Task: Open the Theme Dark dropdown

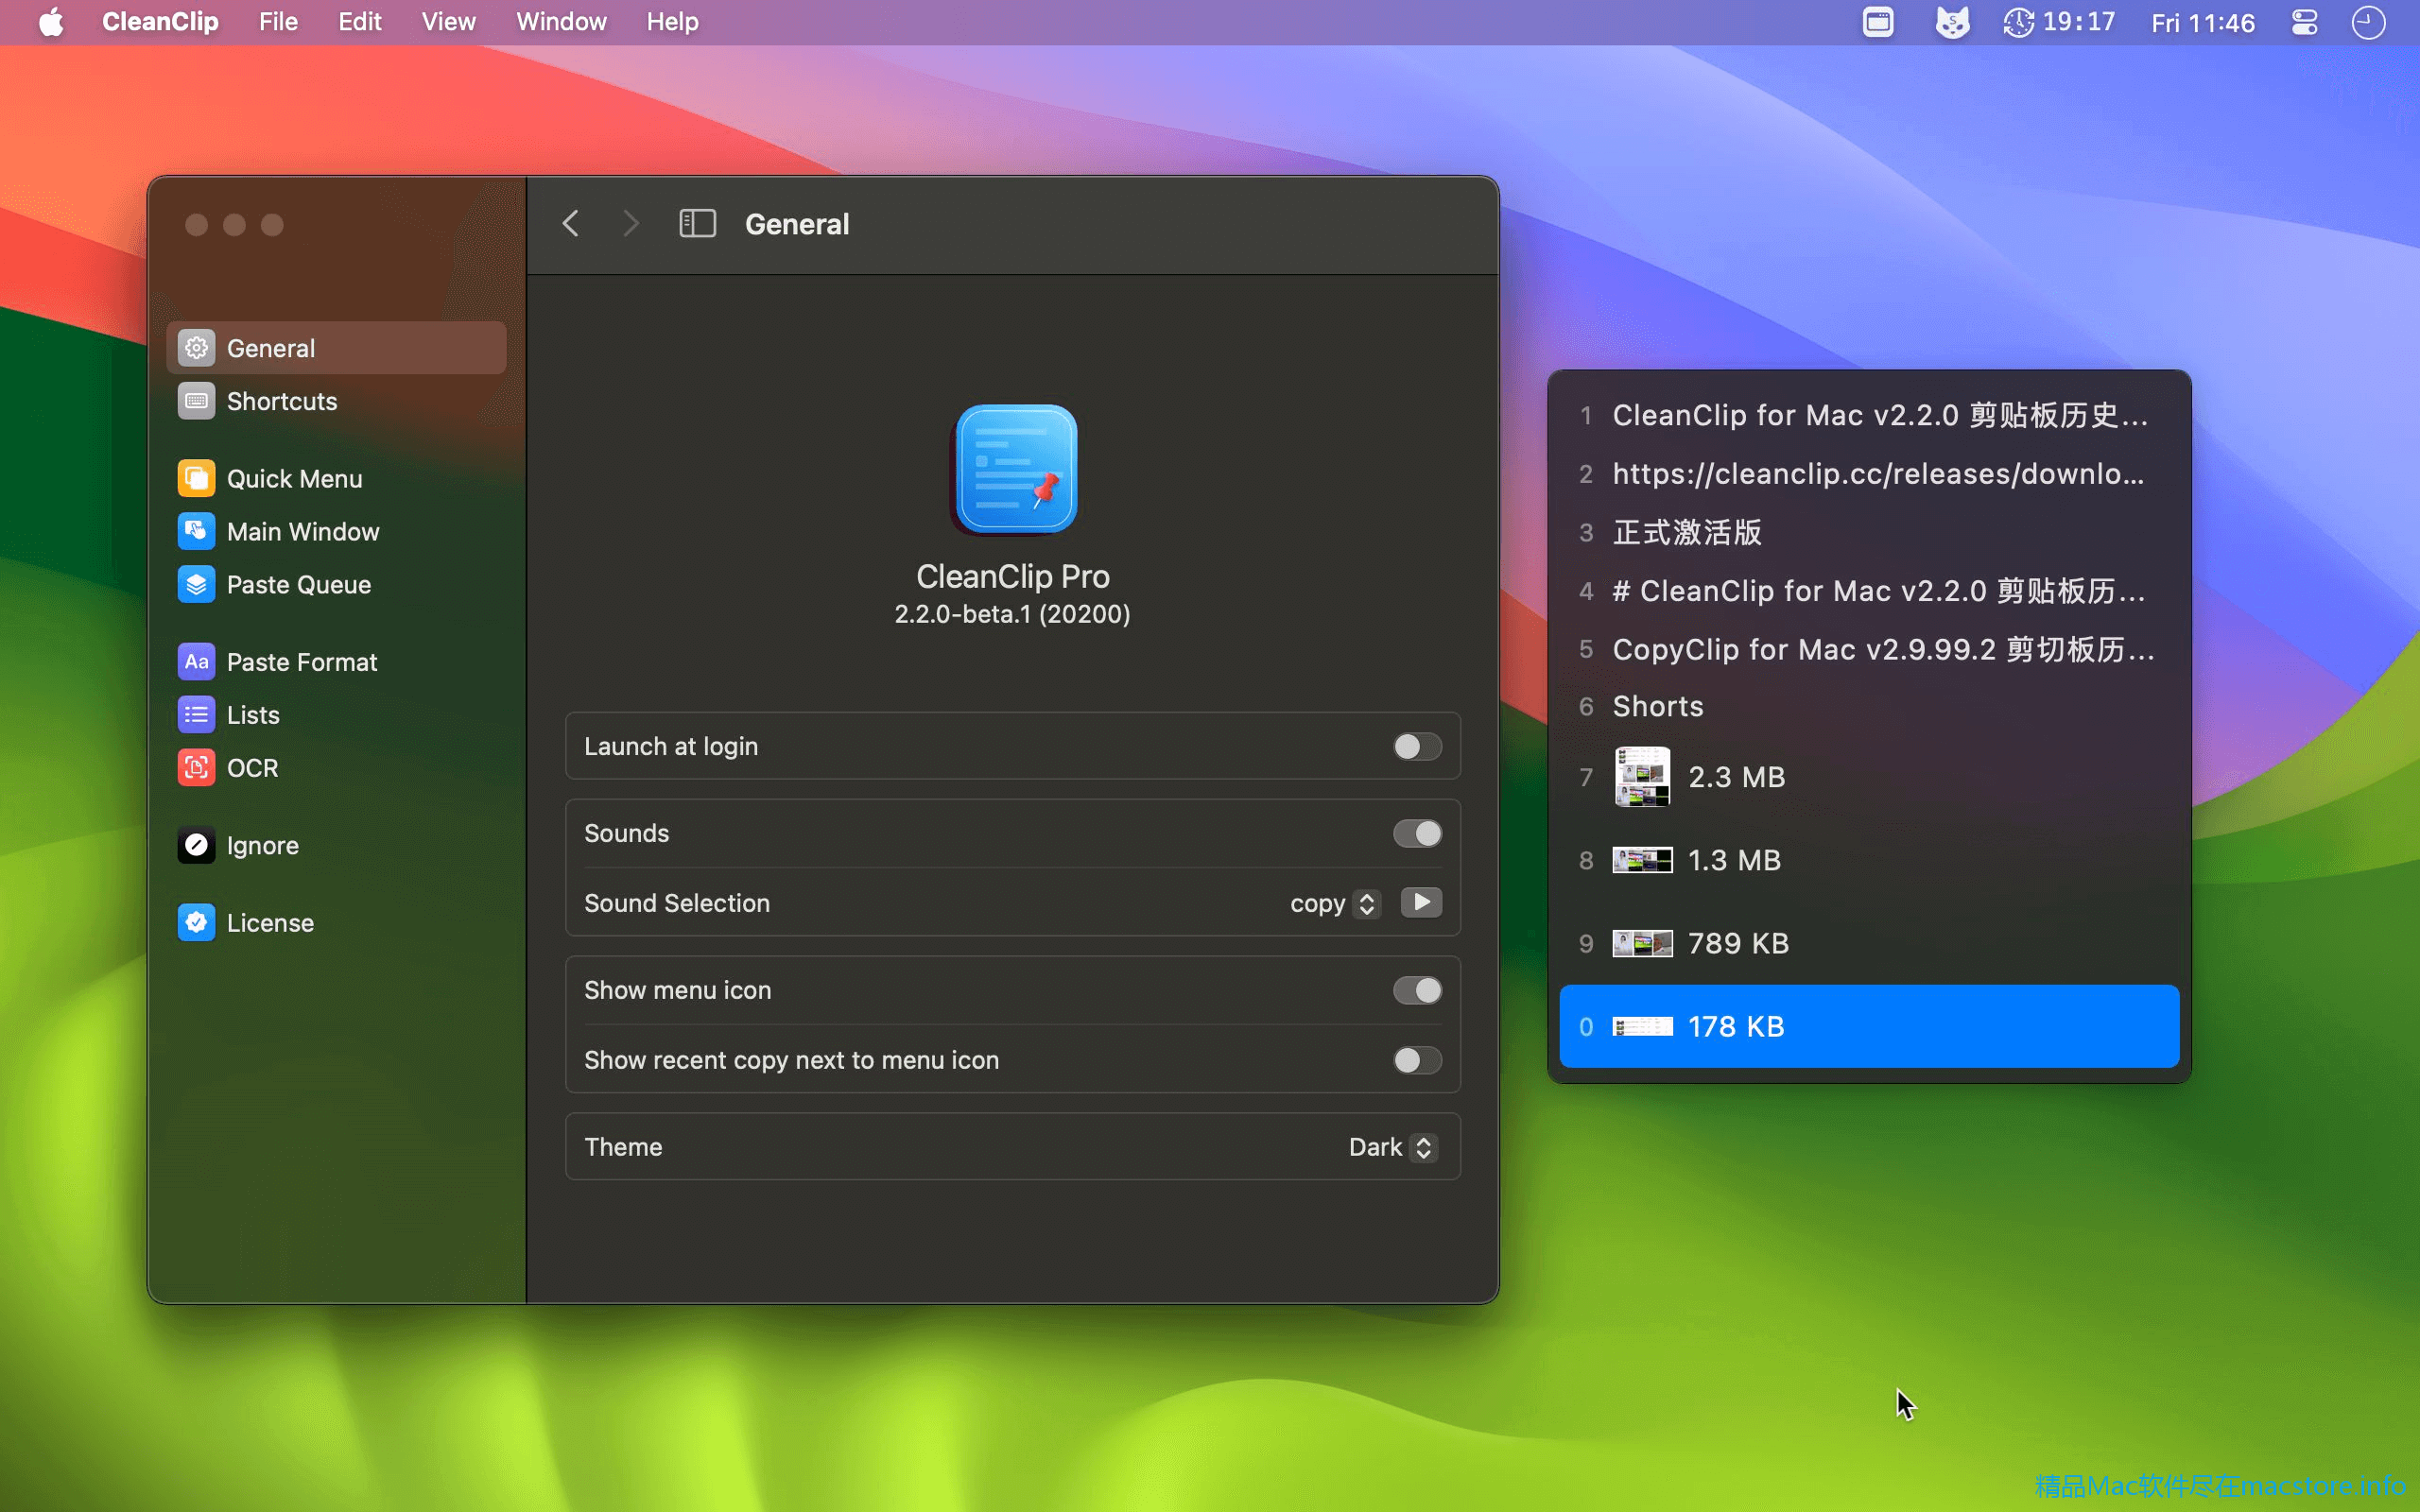Action: [x=1393, y=1147]
